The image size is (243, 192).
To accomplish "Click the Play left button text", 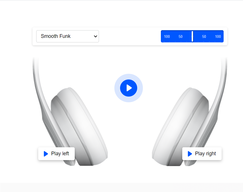I will click(60, 154).
